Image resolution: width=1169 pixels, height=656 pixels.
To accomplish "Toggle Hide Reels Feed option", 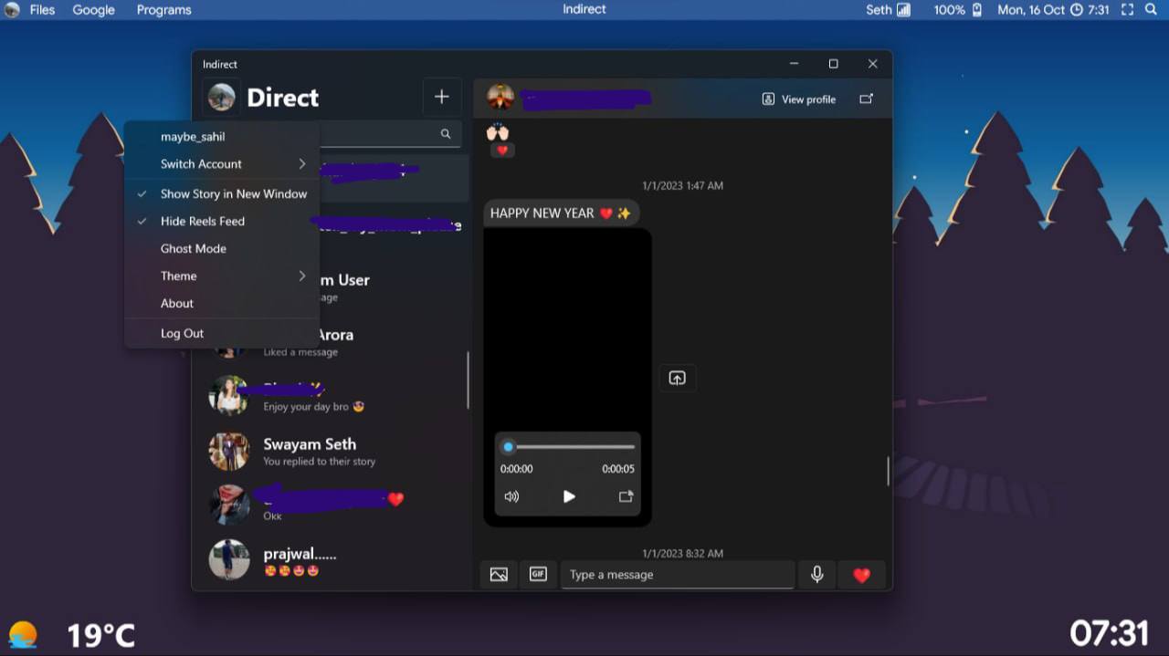I will pyautogui.click(x=222, y=221).
